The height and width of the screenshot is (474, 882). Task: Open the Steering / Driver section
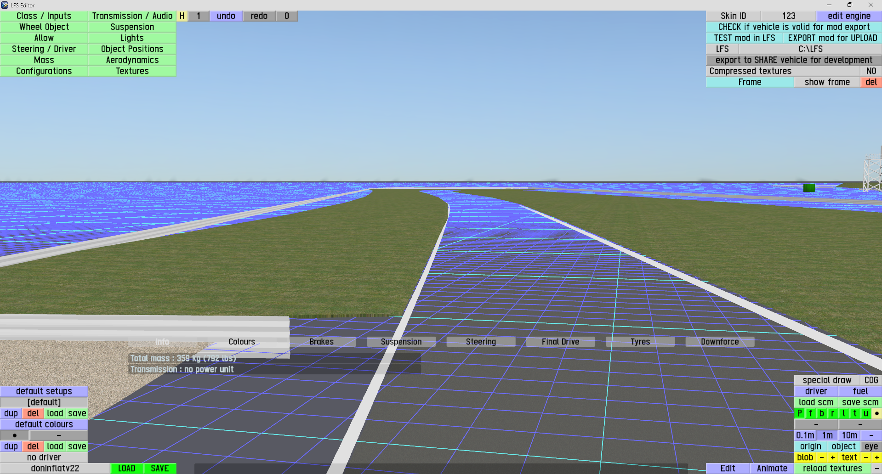pyautogui.click(x=44, y=49)
